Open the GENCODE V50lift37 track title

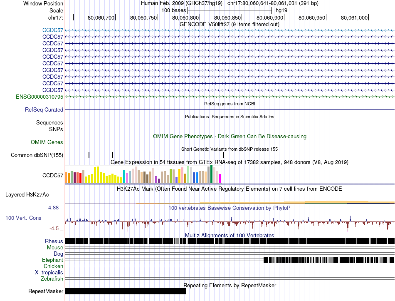[x=229, y=25]
